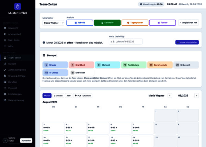The width and height of the screenshot is (206, 147).
Task: Click the U badge on Urlaub stamp
Action: pyautogui.click(x=46, y=65)
